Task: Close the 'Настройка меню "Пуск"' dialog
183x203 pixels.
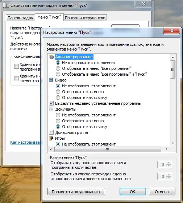Action: pyautogui.click(x=172, y=31)
